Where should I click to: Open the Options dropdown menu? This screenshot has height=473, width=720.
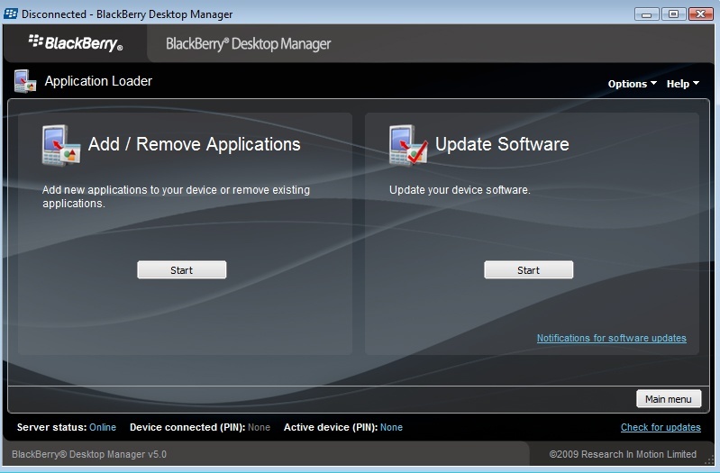[633, 84]
